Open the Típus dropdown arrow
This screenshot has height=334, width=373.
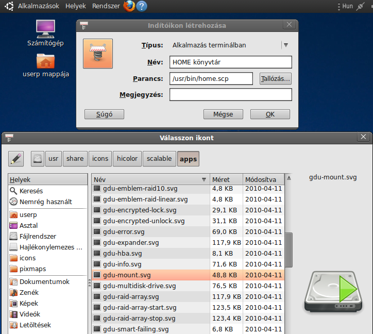point(286,45)
